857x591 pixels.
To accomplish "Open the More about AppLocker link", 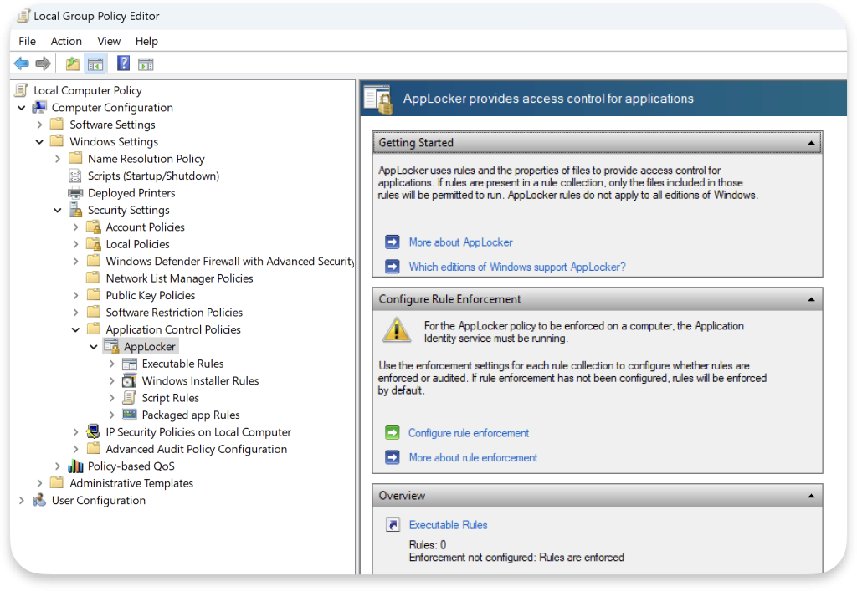I will point(461,242).
